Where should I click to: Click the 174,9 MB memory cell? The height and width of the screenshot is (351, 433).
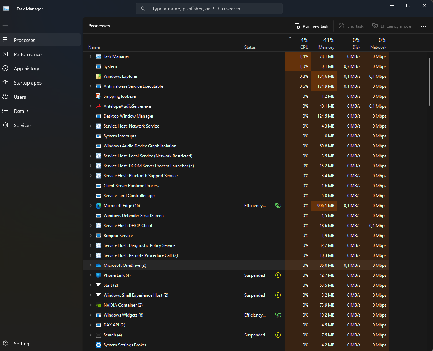[324, 86]
